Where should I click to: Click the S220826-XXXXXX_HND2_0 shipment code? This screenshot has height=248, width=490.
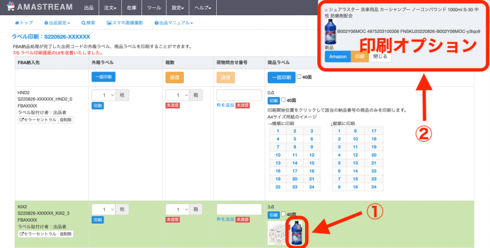45,99
